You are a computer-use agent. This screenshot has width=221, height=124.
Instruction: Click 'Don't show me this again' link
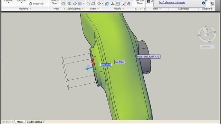(172, 2)
